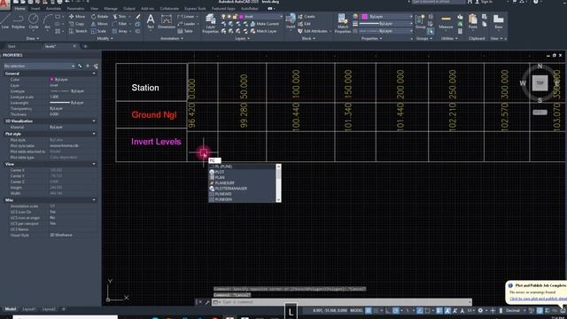Open the Home ribbon tab
Viewport: 567px width, 319px height.
point(19,8)
